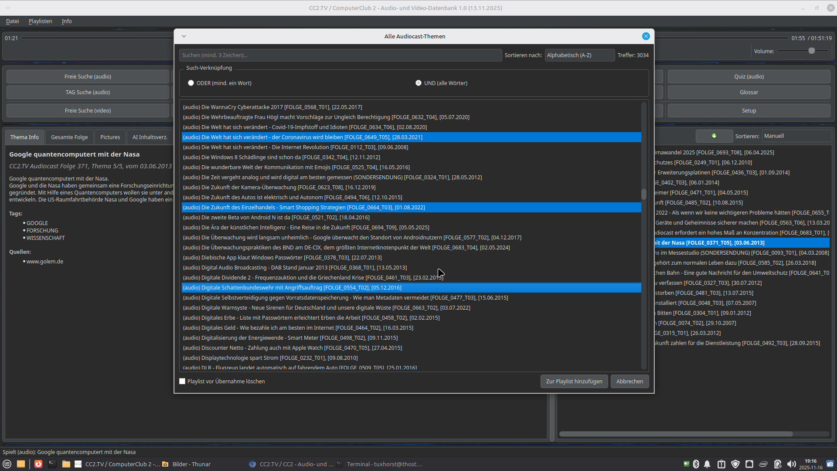This screenshot has width=837, height=471.
Task: Click the speaker volume tray icon
Action: click(x=791, y=464)
